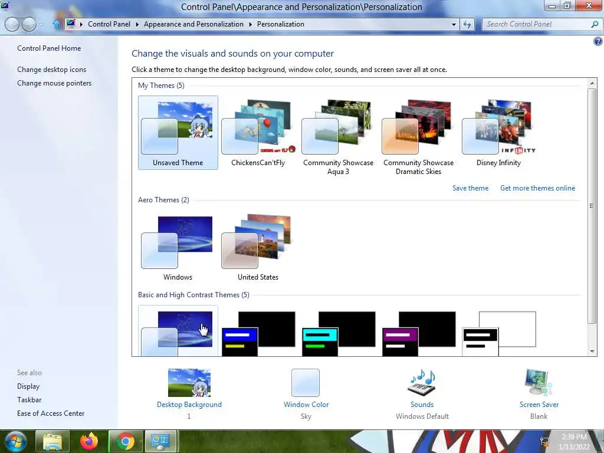Click the theme list scroll down arrow
Image resolution: width=604 pixels, height=453 pixels.
click(x=592, y=352)
